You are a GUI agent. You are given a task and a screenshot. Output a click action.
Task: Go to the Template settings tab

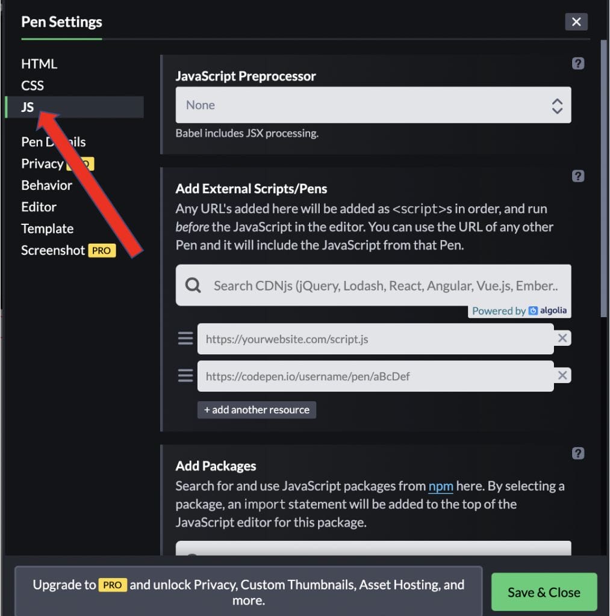tap(47, 229)
